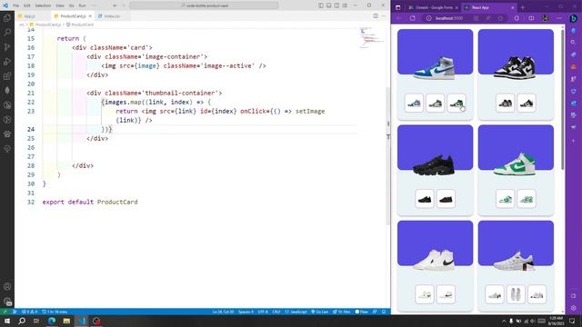Viewport: 582px width, 327px height.
Task: Open the Edit menu
Action: coord(27,5)
